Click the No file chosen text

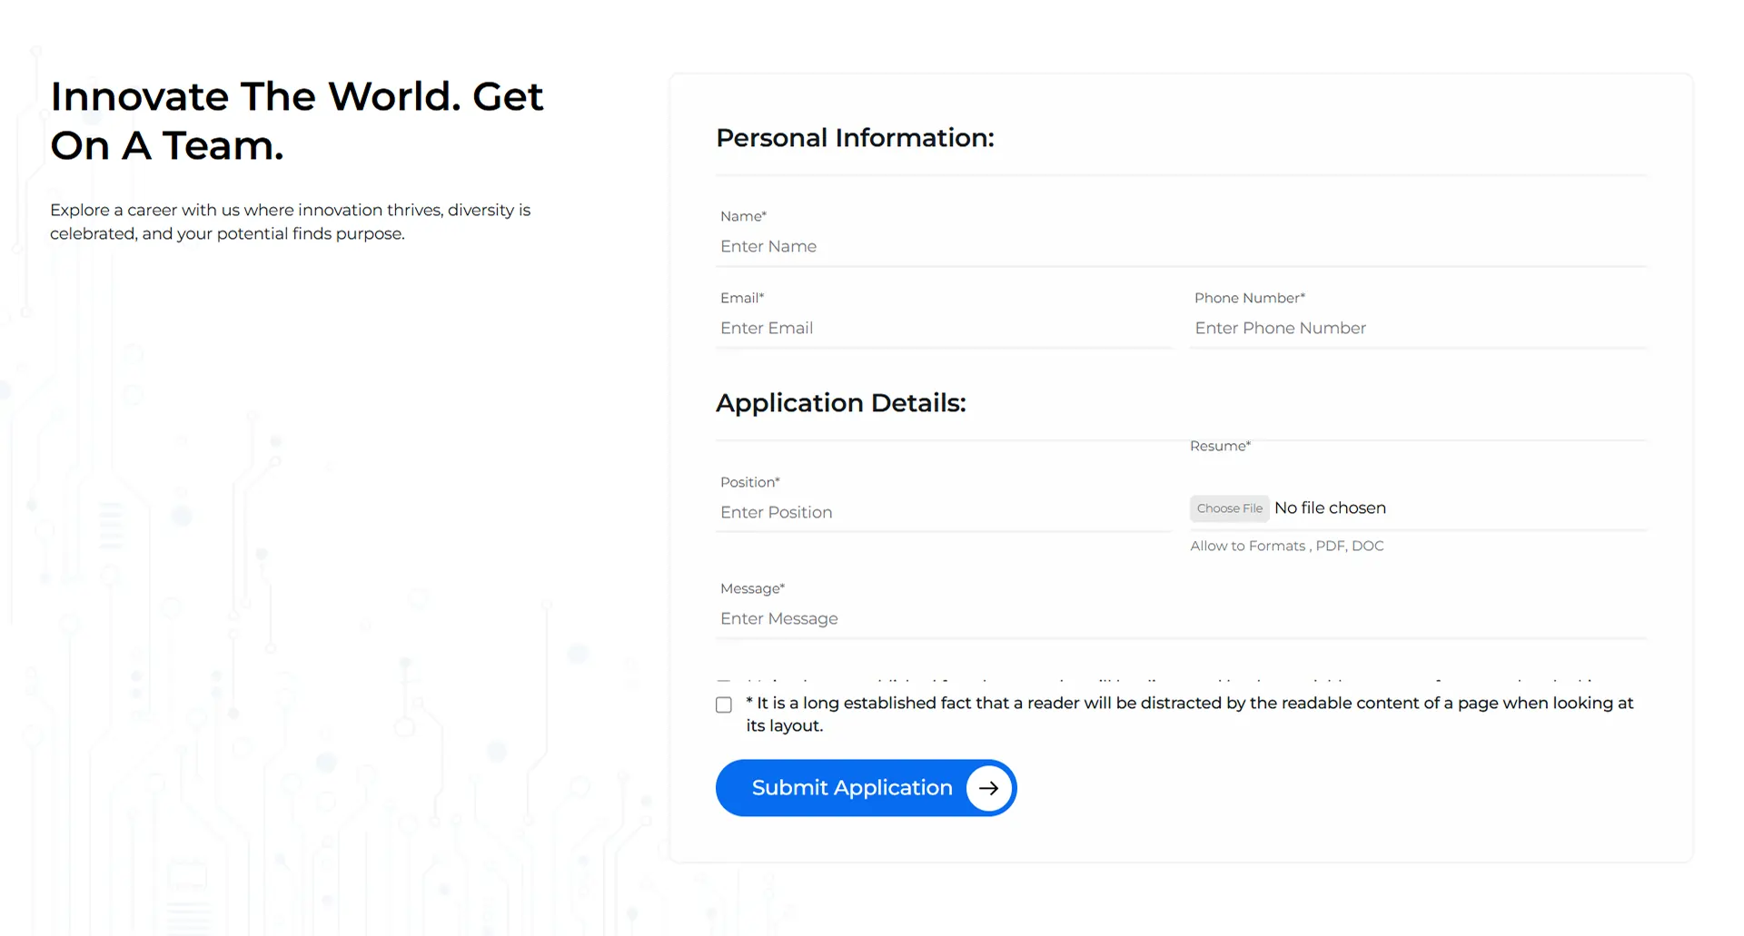(x=1330, y=507)
